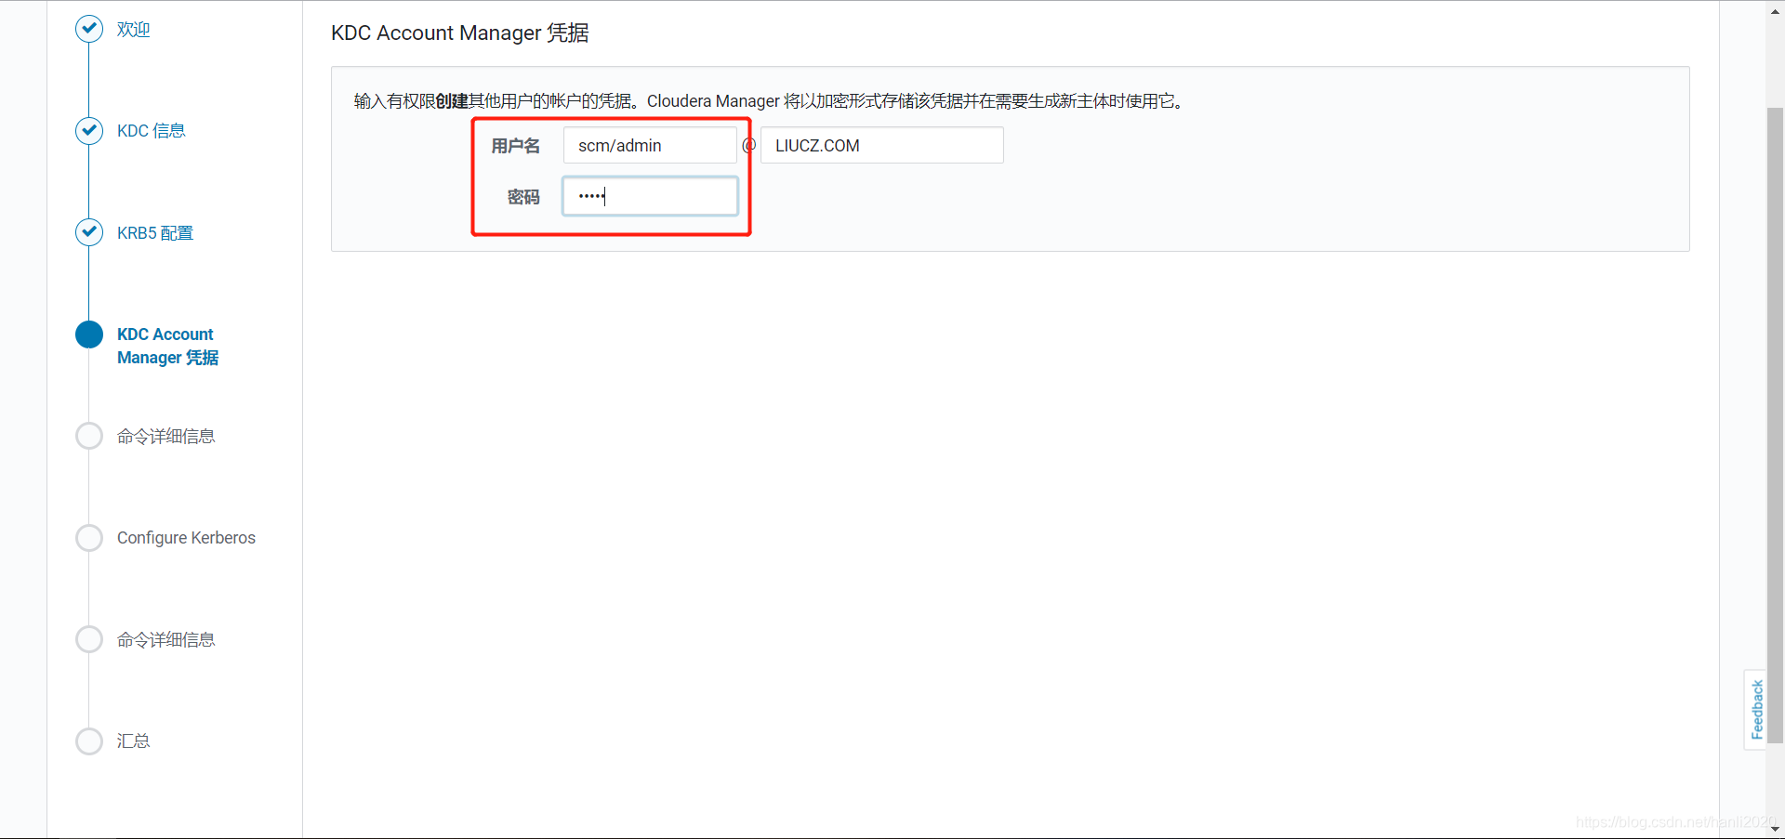Click the checkmark icon beside 欢迎 step
The height and width of the screenshot is (839, 1785).
pos(89,29)
